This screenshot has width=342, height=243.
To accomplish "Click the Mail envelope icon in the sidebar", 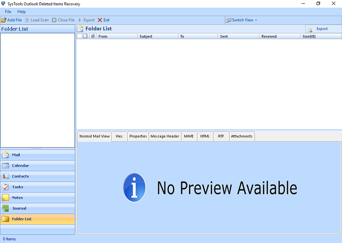I will click(5, 155).
